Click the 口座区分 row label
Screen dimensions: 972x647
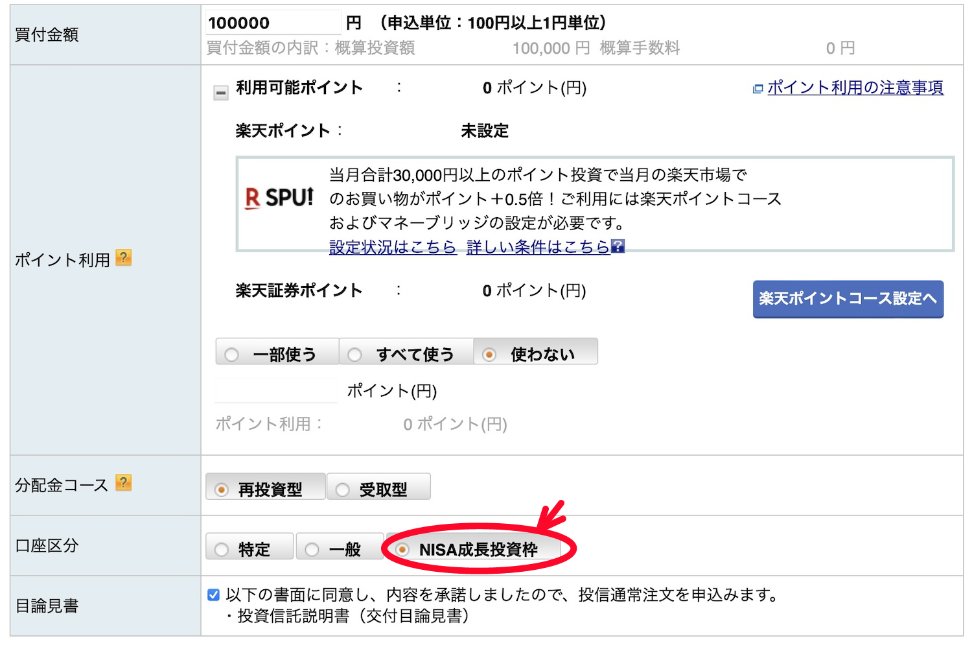[47, 546]
